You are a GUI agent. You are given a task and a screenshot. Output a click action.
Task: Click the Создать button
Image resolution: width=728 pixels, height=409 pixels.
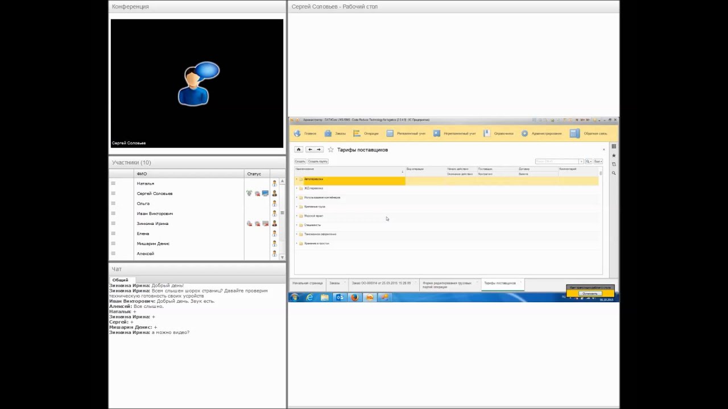pos(300,161)
